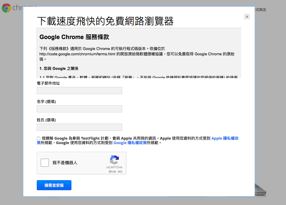The height and width of the screenshot is (205, 286).
Task: Check the 我不是機器人 reCAPTCHA box
Action: point(45,163)
